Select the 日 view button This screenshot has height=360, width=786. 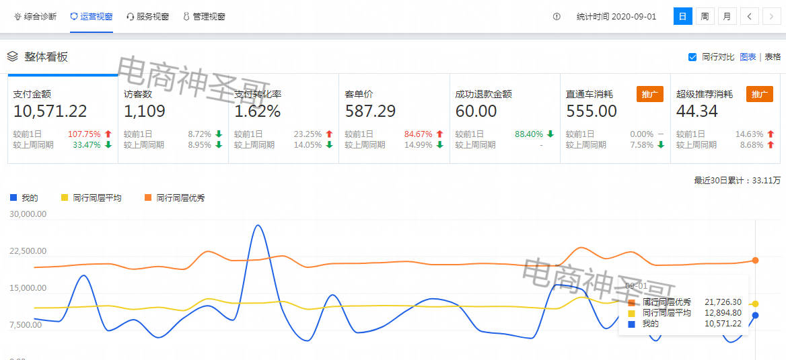[682, 17]
